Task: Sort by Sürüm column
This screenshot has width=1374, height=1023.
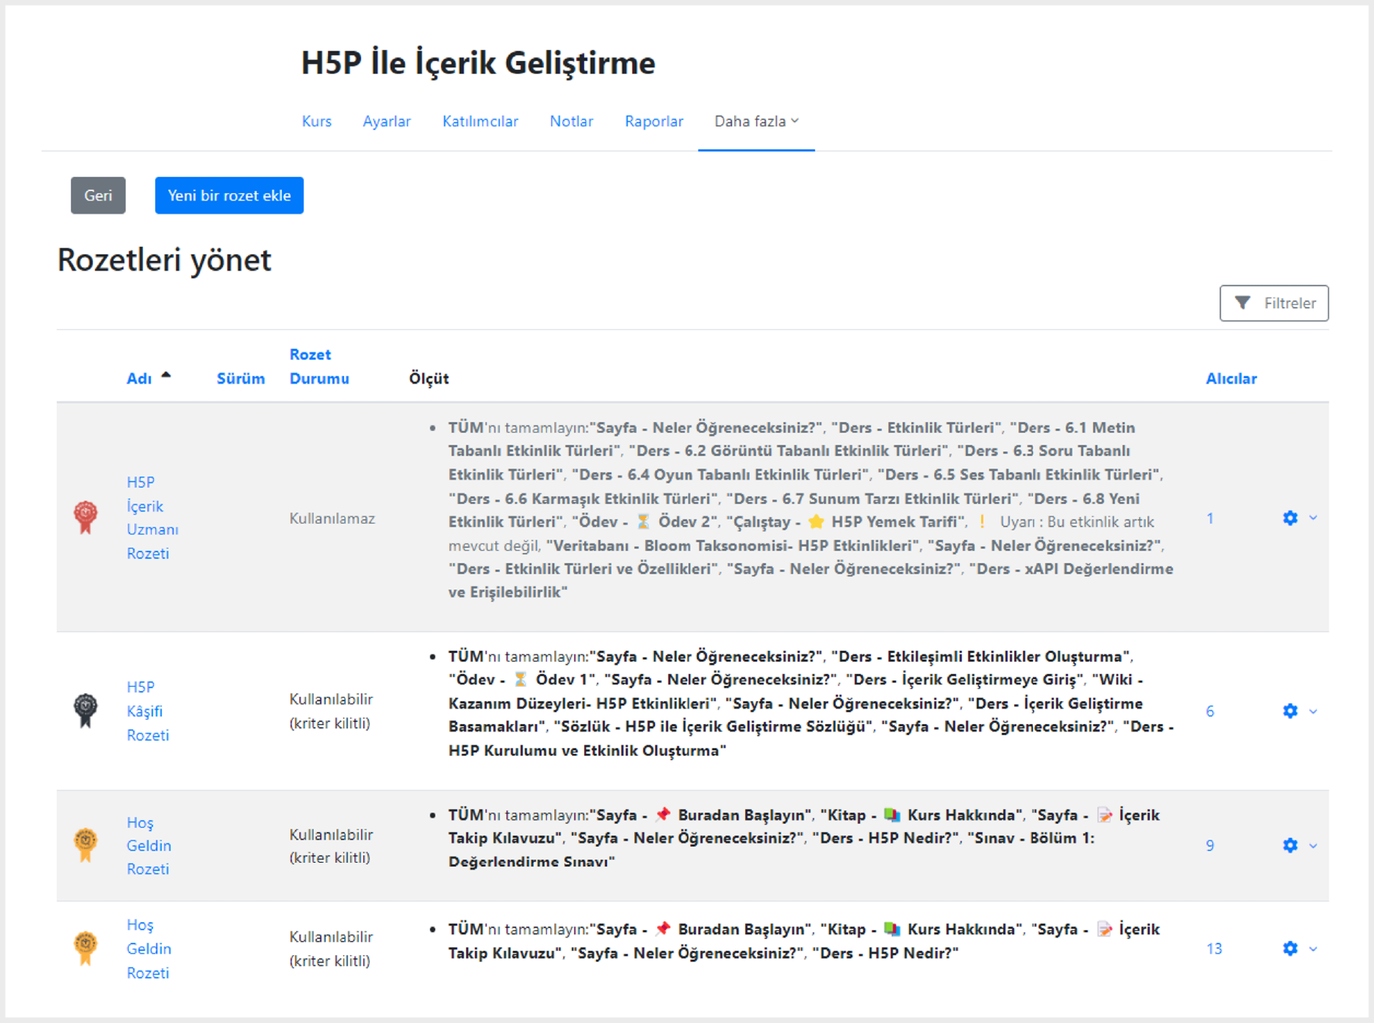Action: point(240,378)
